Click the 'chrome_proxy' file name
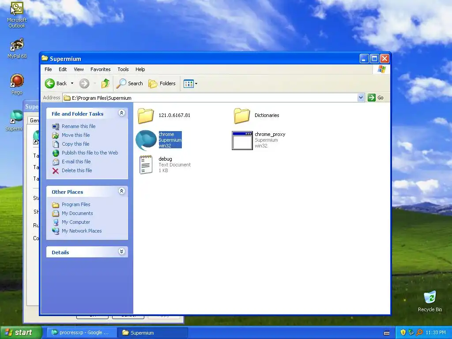 (270, 134)
